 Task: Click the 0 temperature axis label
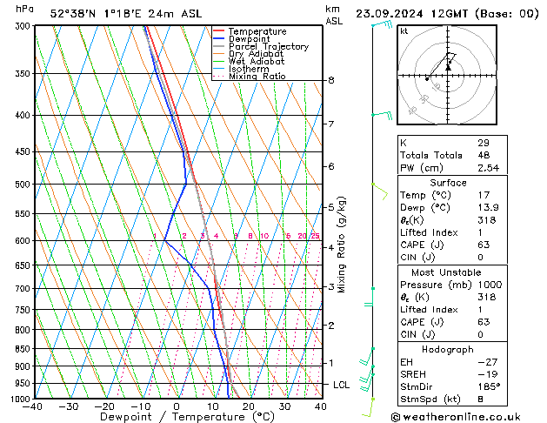click(x=177, y=406)
